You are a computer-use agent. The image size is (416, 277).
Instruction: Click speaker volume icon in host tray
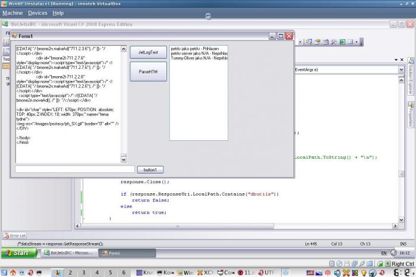[337, 273]
